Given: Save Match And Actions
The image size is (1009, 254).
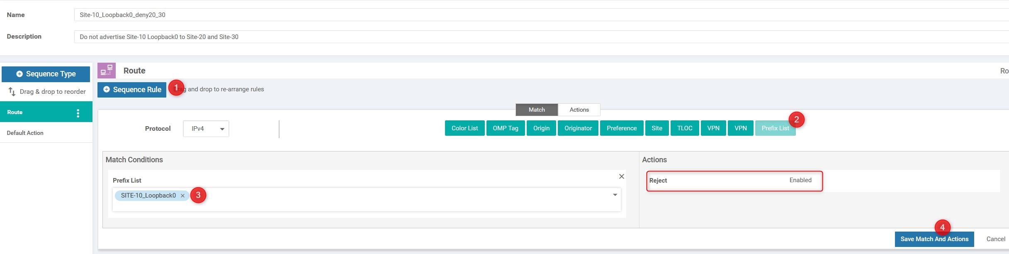Looking at the screenshot, I should pos(934,239).
